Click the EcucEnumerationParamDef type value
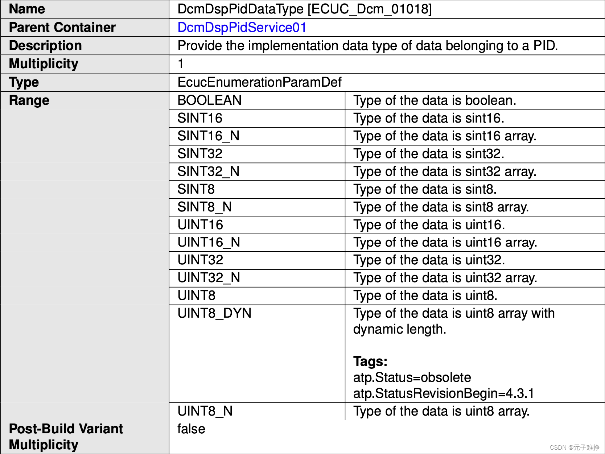Image resolution: width=605 pixels, height=454 pixels. 259,82
